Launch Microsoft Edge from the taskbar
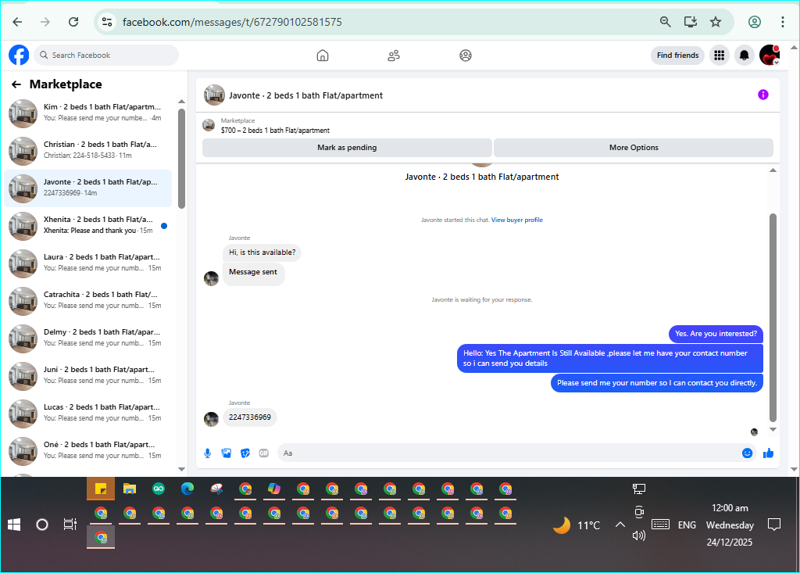 [x=187, y=489]
